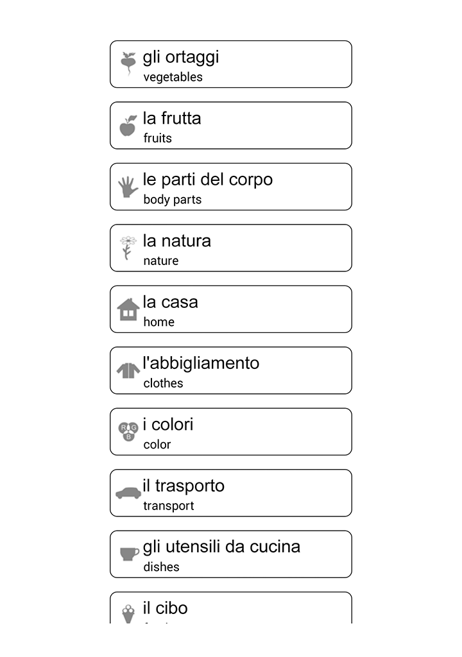
Task: Click the jacket icon for clothes
Action: click(x=128, y=370)
